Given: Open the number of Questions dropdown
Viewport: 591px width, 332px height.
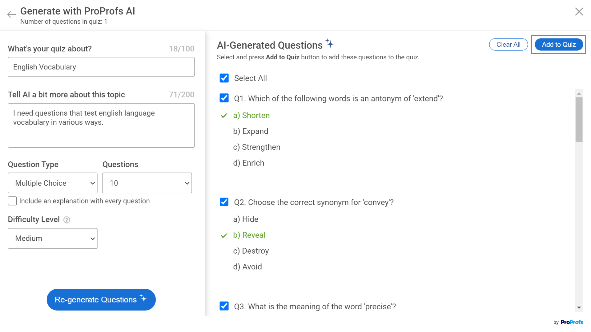Looking at the screenshot, I should click(x=147, y=183).
